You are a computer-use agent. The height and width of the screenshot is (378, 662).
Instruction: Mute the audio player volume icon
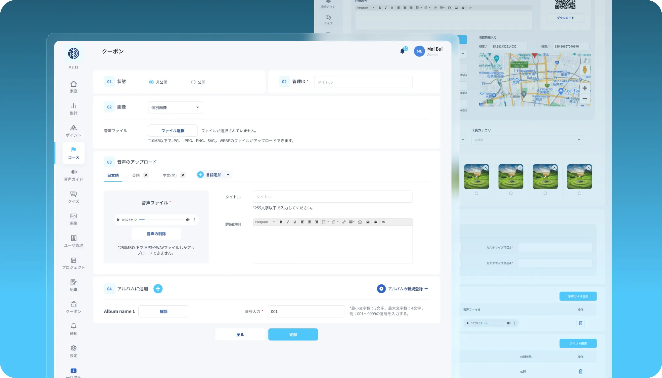point(187,220)
